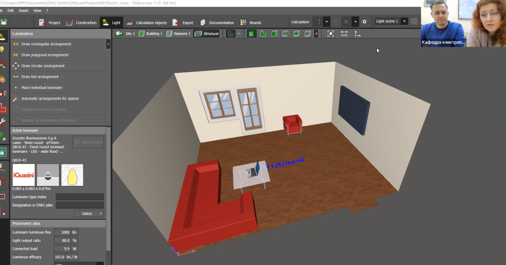The width and height of the screenshot is (506, 265).
Task: Expand the Calculation start dropdown arrow
Action: (327, 22)
